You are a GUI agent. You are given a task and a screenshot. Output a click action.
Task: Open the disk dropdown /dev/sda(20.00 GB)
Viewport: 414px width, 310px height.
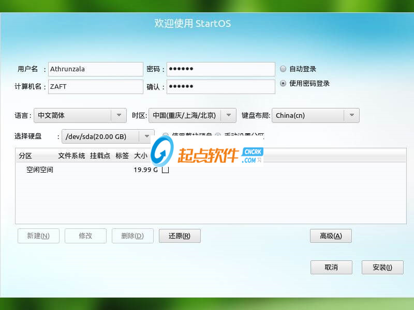coord(108,136)
